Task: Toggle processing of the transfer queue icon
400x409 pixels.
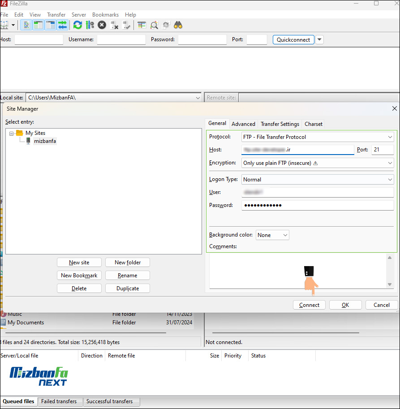Action: [x=90, y=25]
